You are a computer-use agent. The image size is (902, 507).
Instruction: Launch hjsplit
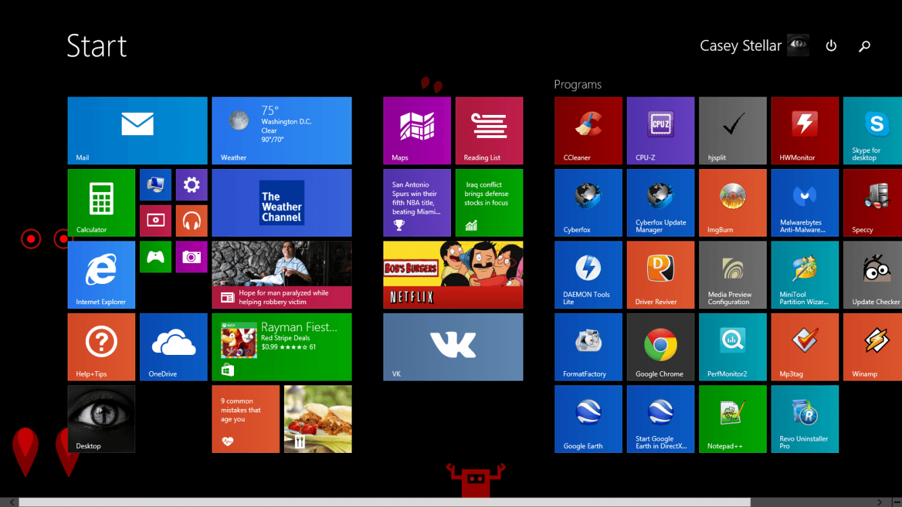tap(733, 130)
